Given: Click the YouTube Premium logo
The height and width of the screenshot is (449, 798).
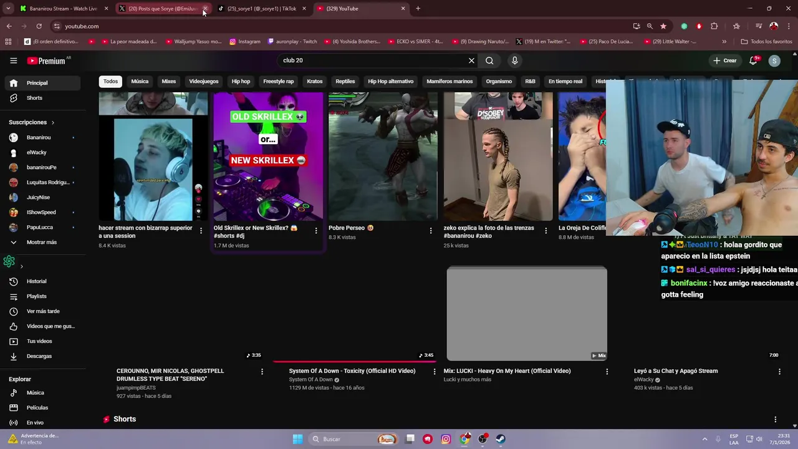Looking at the screenshot, I should click(46, 60).
